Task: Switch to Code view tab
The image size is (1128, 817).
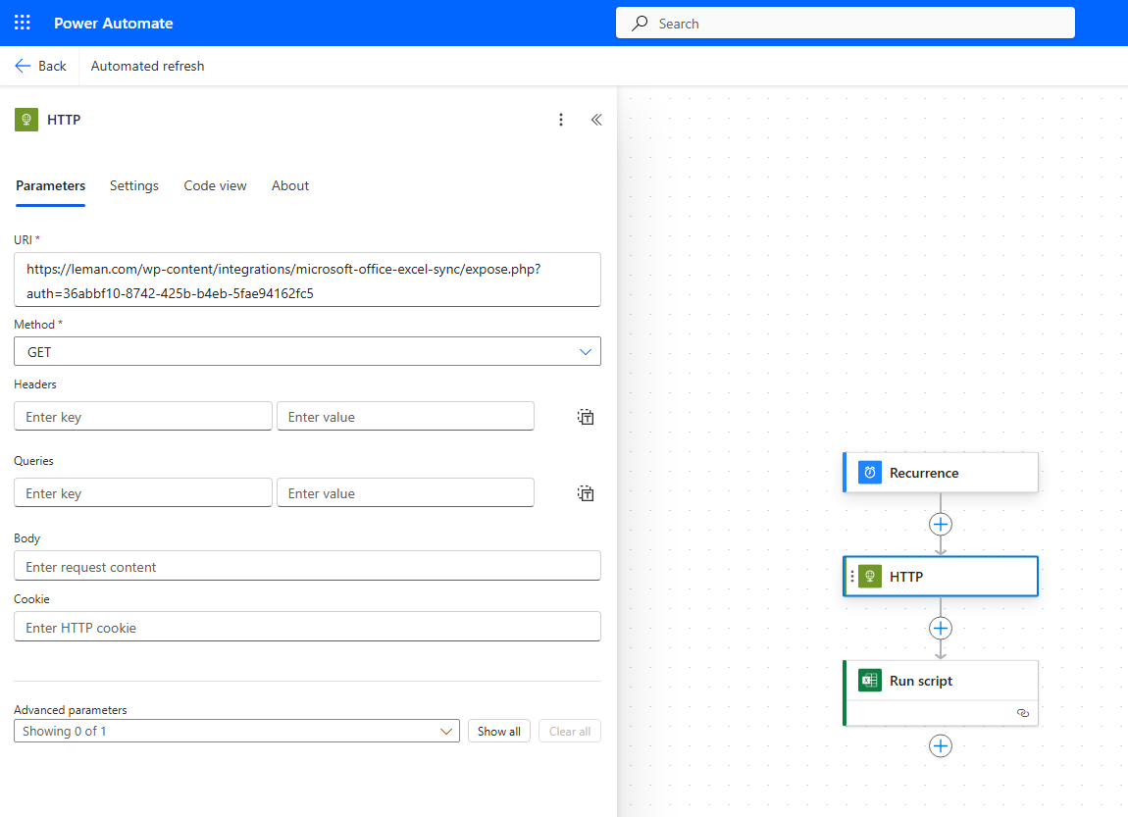Action: click(215, 185)
